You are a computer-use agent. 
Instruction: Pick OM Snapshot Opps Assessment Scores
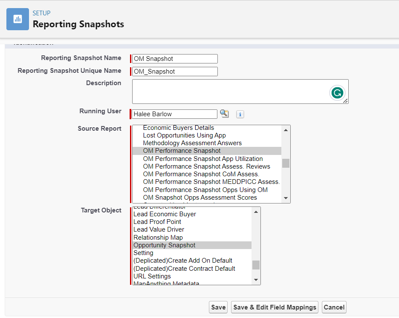(200, 198)
